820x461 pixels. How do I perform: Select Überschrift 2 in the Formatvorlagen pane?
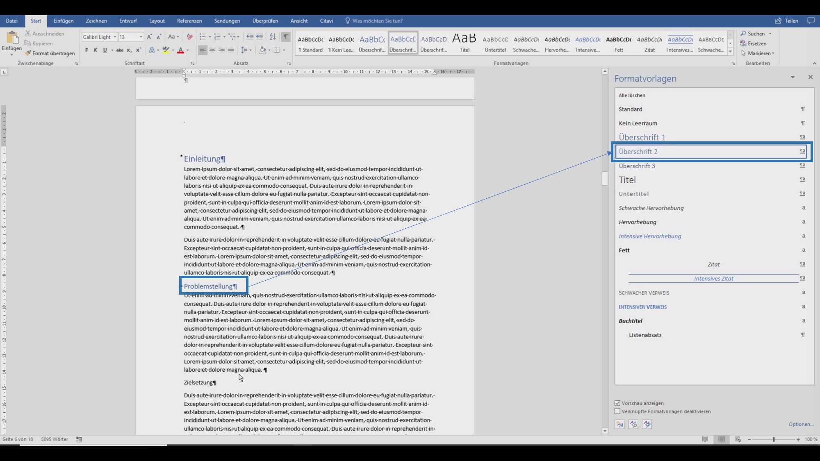click(x=712, y=152)
